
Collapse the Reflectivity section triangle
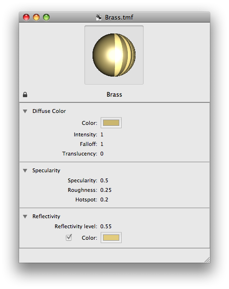[25, 216]
